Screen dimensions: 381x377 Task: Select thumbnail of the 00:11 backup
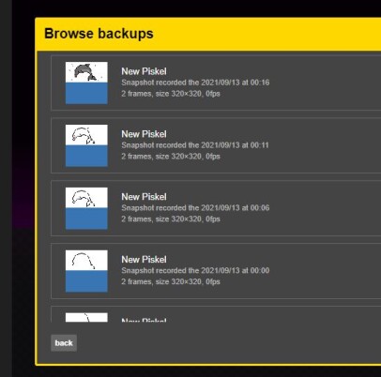point(86,145)
